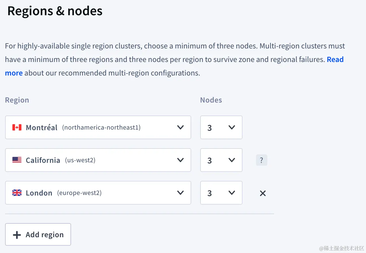Click the UK flag icon beside London
This screenshot has height=253, width=366.
[x=17, y=193]
